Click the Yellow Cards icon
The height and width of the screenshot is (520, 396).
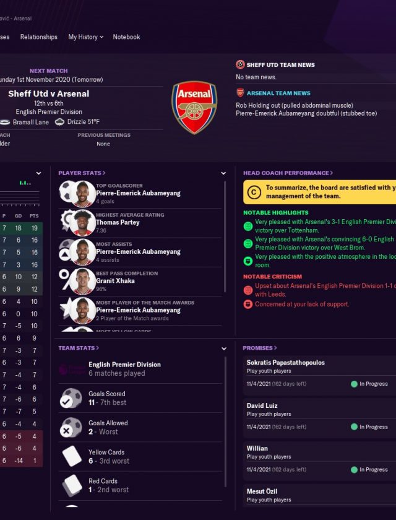[72, 456]
